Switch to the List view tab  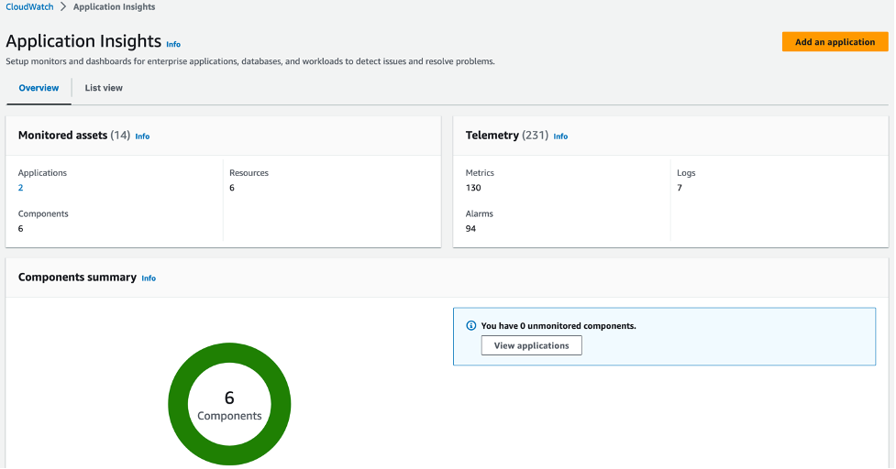tap(104, 88)
